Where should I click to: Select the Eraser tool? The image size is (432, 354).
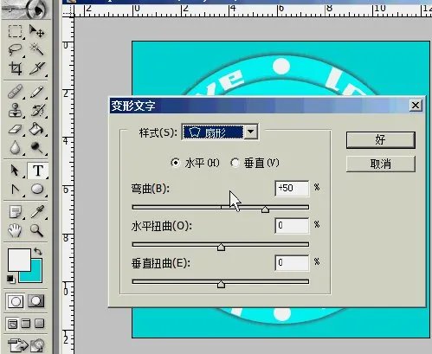tap(15, 129)
